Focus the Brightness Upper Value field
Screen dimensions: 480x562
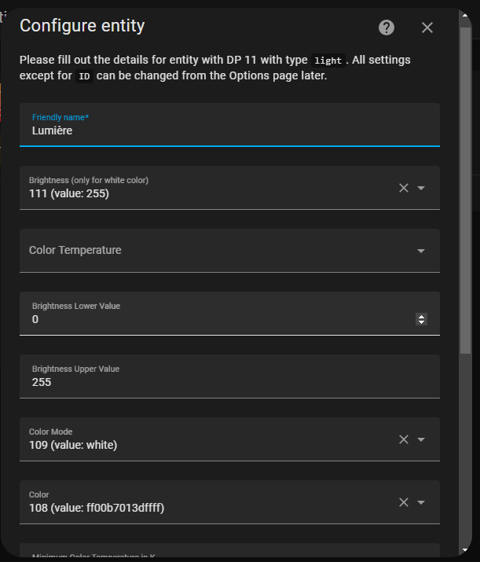click(229, 377)
